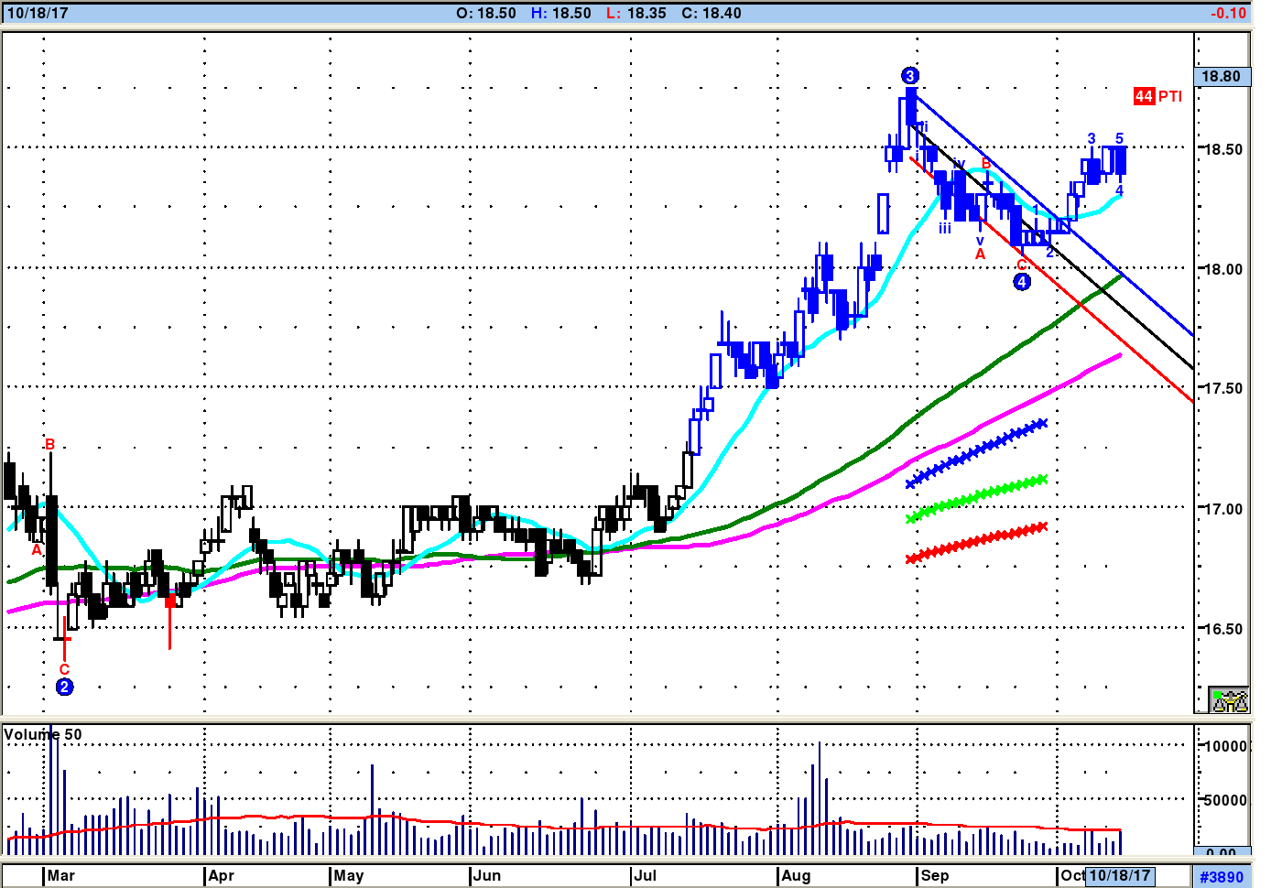Click the red X-marked projection line
Viewport: 1282px width, 888px height.
pos(976,542)
